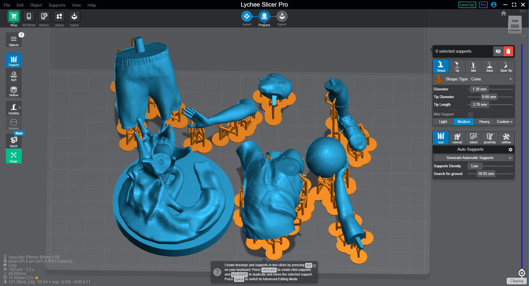Click the home view icon
This screenshot has width=529, height=286.
(504, 13)
